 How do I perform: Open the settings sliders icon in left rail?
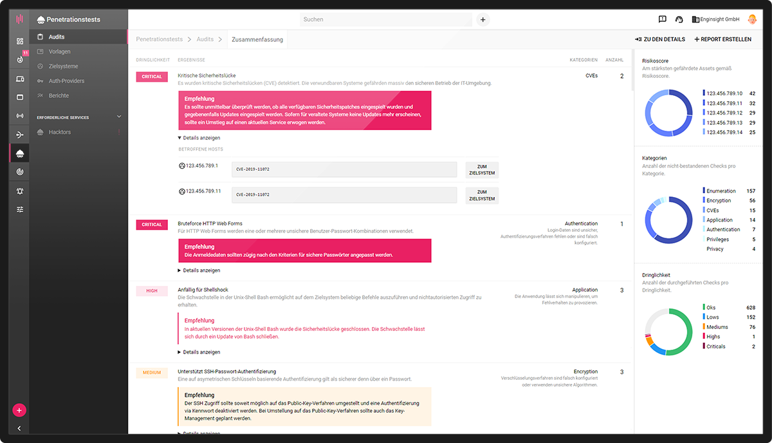tap(20, 209)
